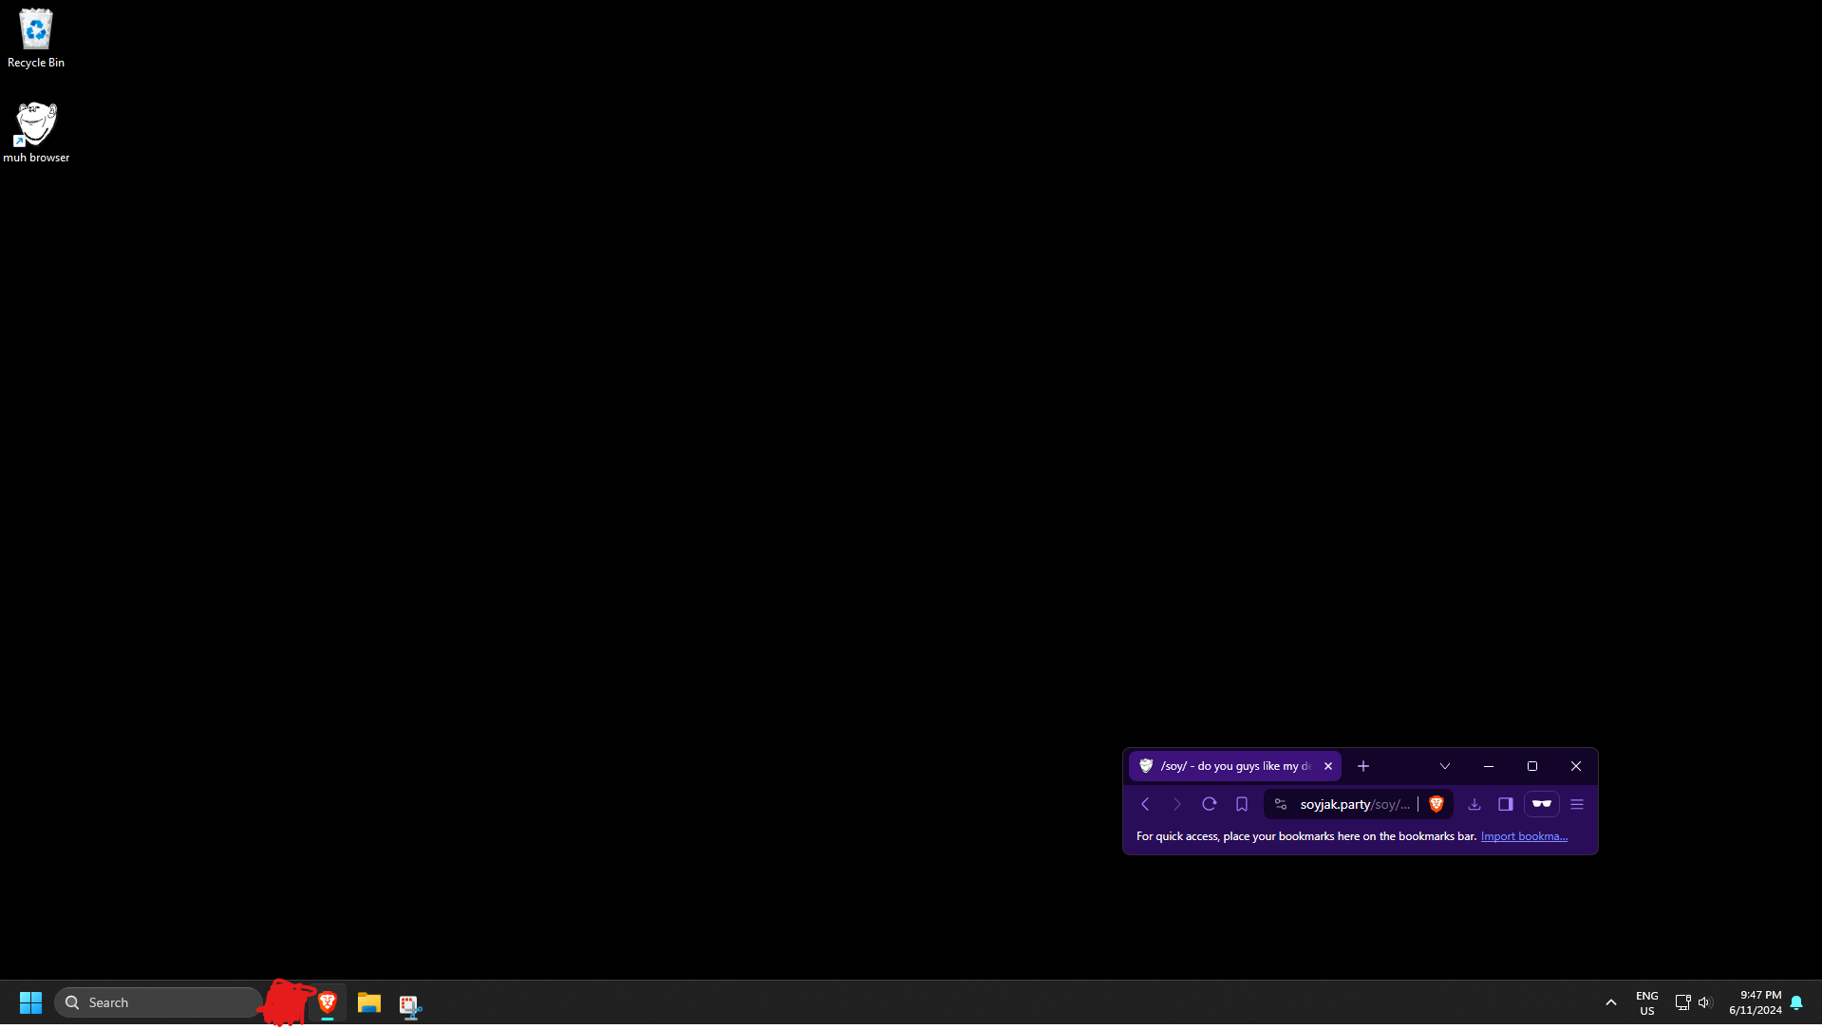Toggle the browser sidebar panel
This screenshot has height=1029, width=1822.
[x=1506, y=804]
